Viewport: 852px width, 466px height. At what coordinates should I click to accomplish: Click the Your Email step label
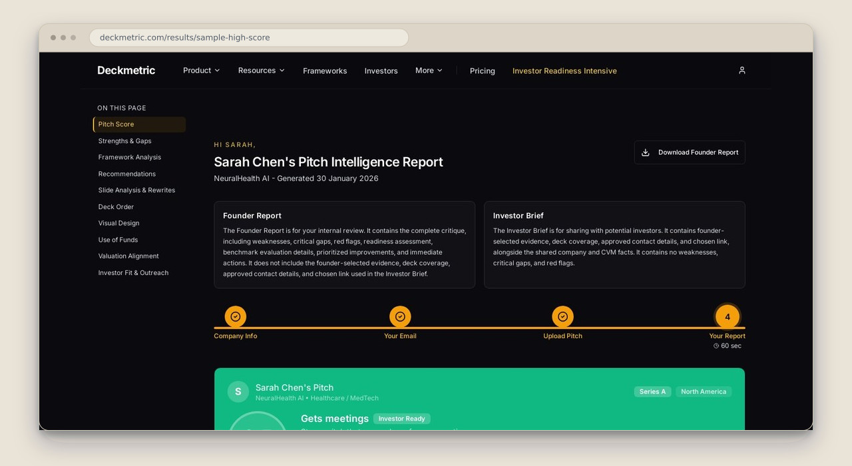coord(400,336)
